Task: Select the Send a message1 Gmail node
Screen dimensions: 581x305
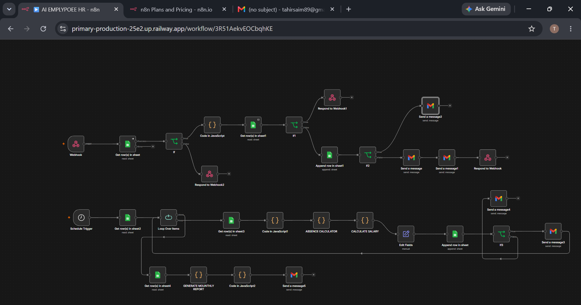Action: coord(447,157)
